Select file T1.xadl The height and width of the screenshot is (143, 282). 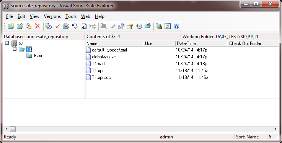coord(99,64)
